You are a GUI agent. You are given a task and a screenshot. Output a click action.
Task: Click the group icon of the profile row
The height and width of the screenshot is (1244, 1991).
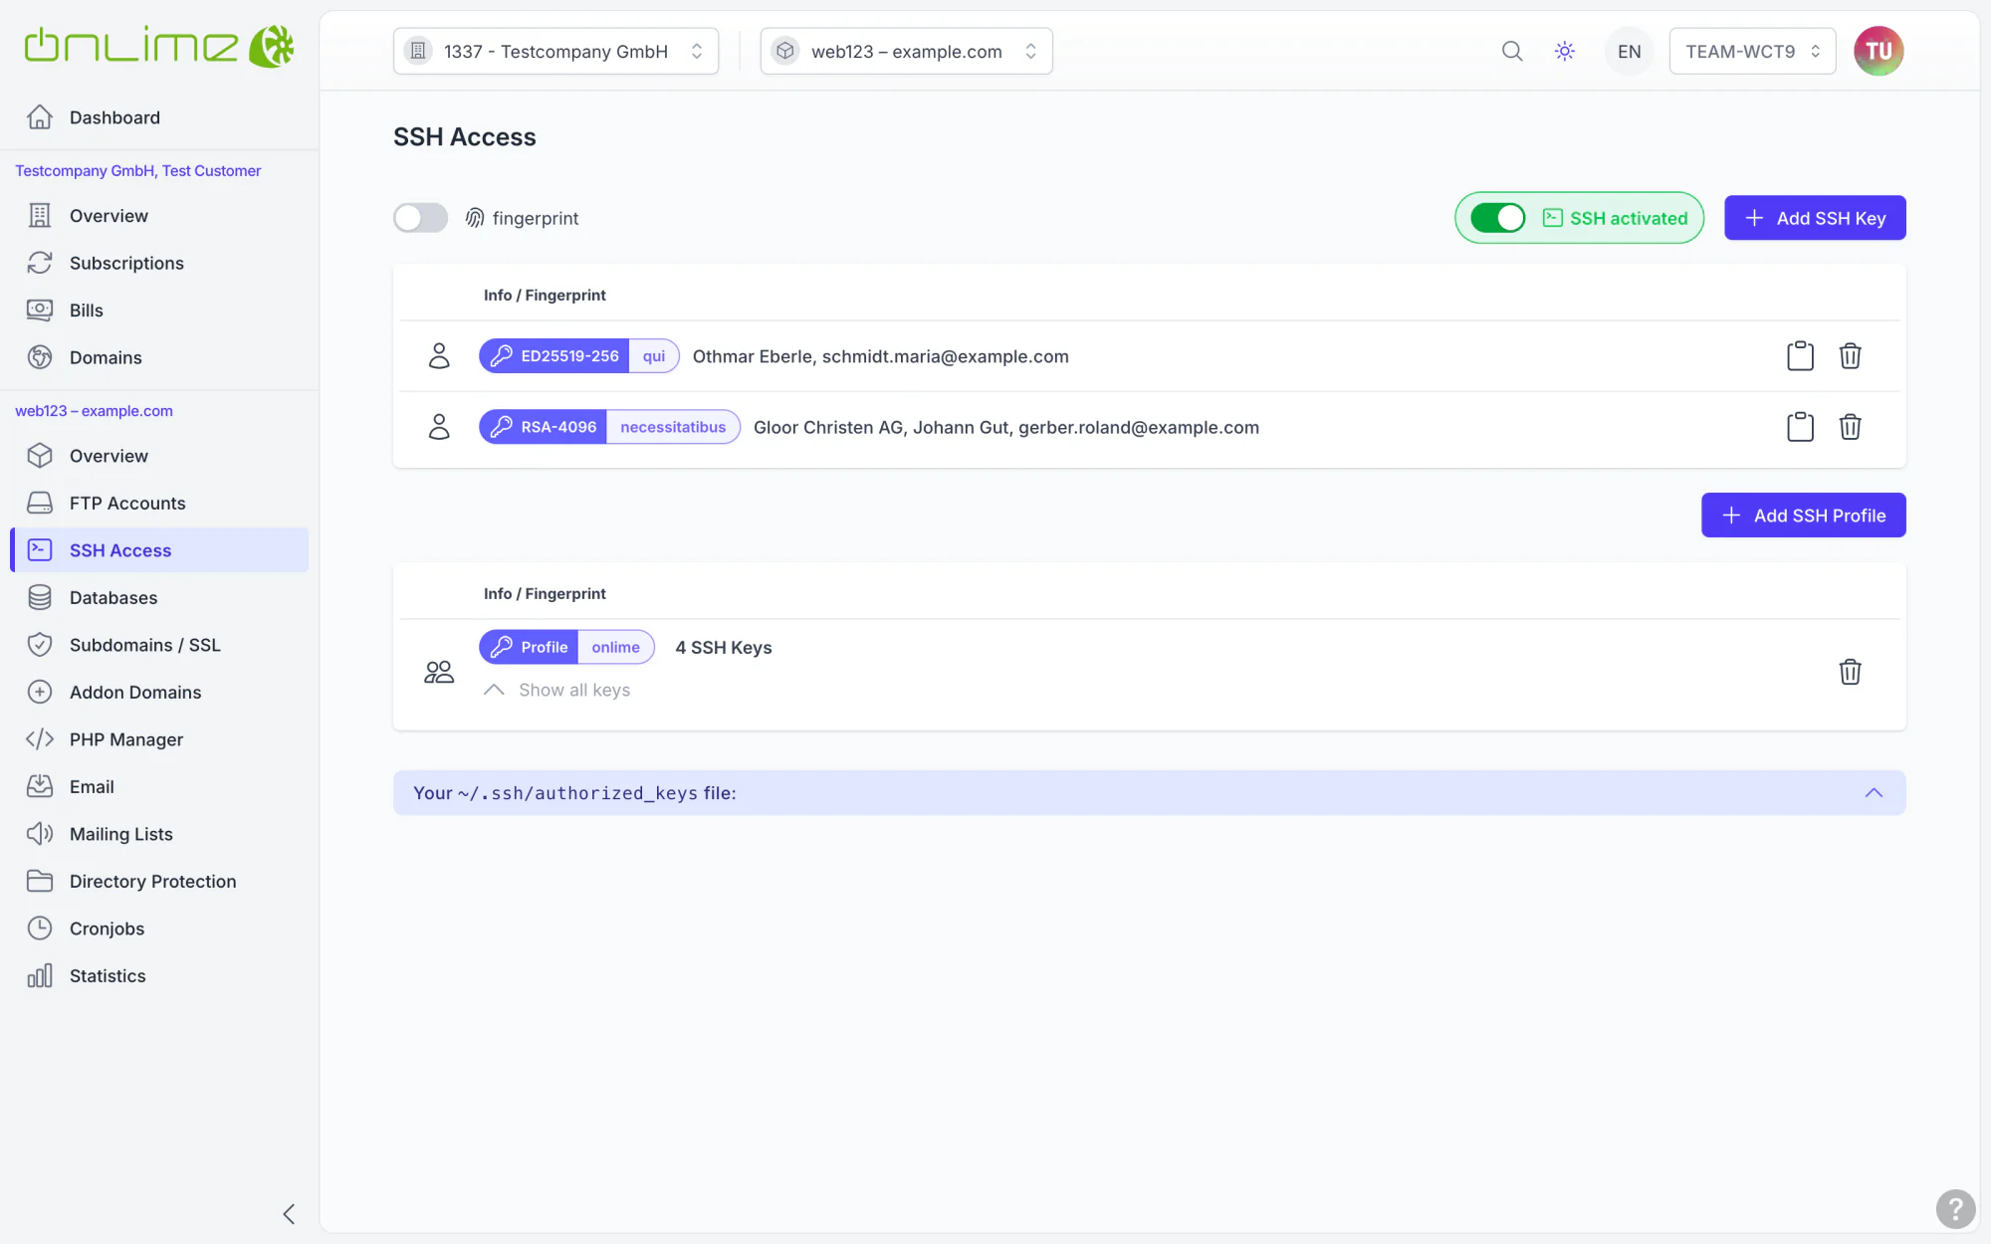pyautogui.click(x=439, y=672)
